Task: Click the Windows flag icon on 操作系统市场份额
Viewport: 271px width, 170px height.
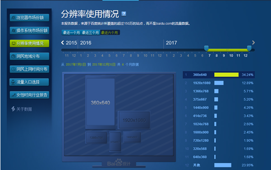Action: (x=14, y=31)
